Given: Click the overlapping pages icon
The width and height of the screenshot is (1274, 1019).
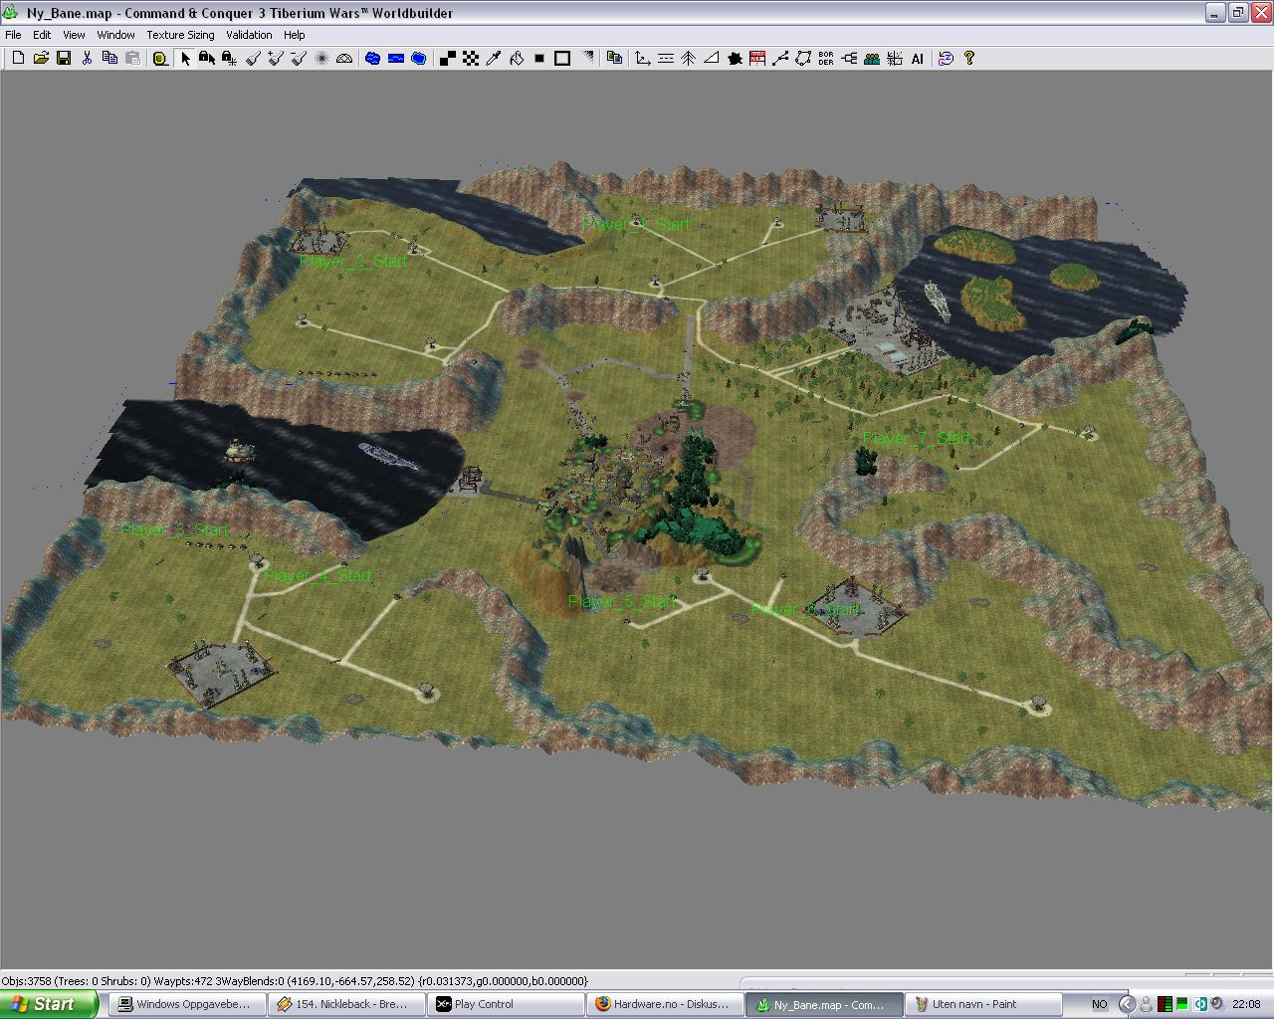Looking at the screenshot, I should [x=614, y=59].
